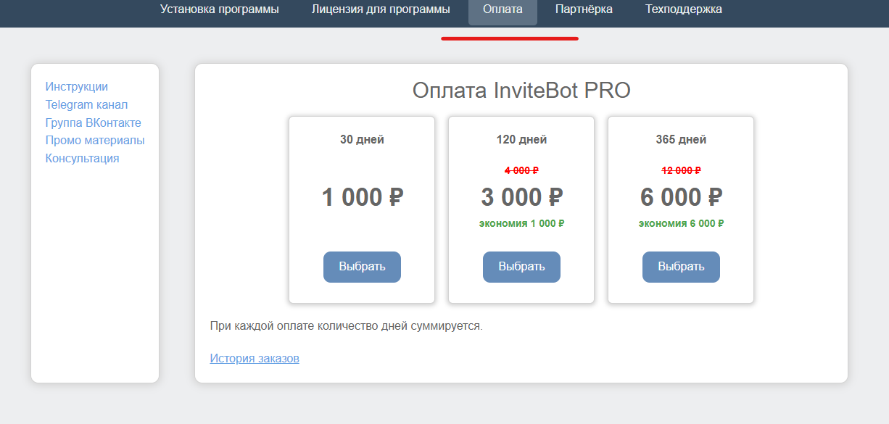This screenshot has width=889, height=424.
Task: Open Промо материалы link
Action: [x=95, y=140]
